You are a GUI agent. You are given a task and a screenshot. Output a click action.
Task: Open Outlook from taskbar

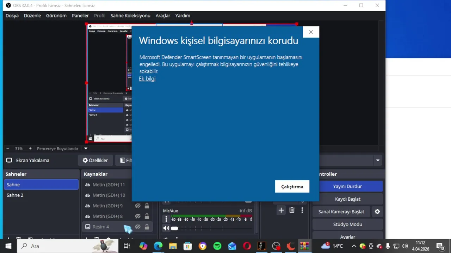point(232,246)
